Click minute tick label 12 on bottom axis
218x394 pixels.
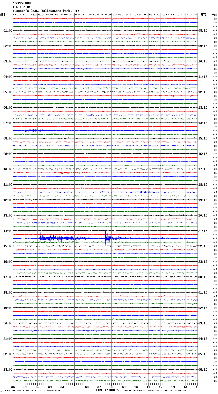tap(161, 387)
